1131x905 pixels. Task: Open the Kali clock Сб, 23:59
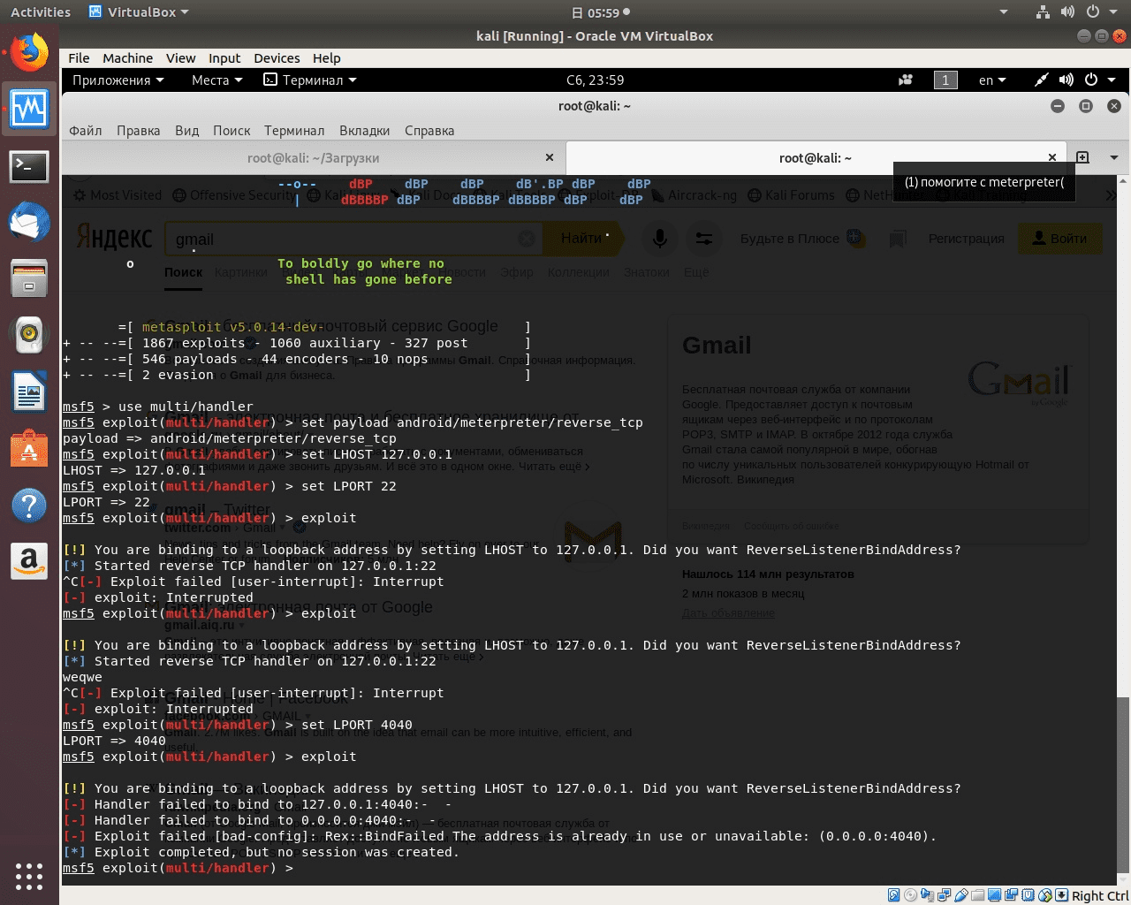pyautogui.click(x=596, y=80)
